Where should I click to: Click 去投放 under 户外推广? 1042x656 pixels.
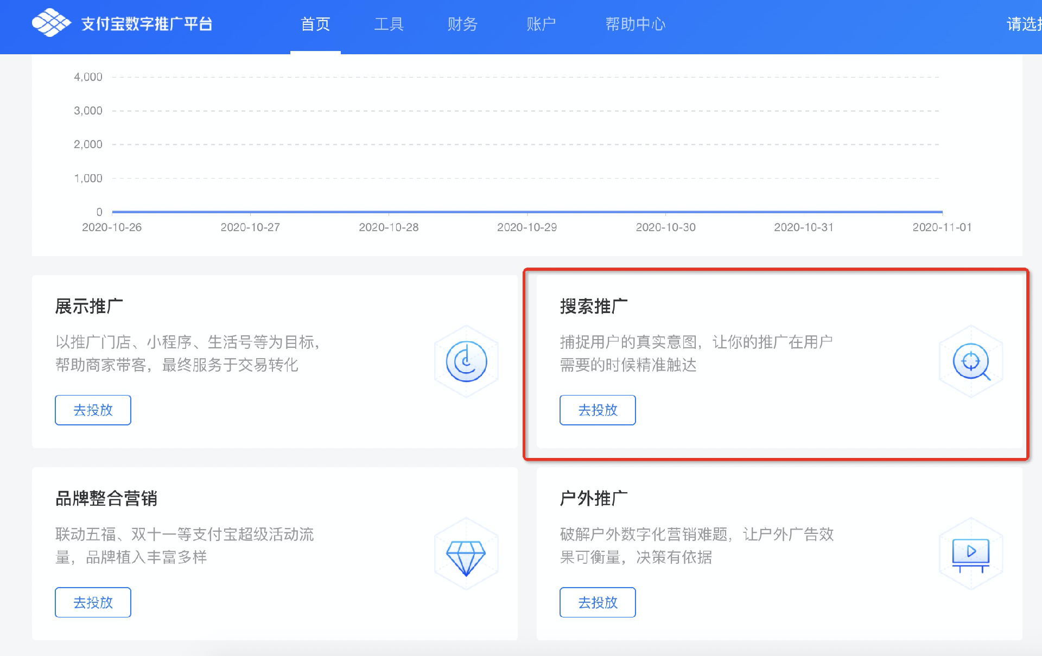(x=598, y=602)
